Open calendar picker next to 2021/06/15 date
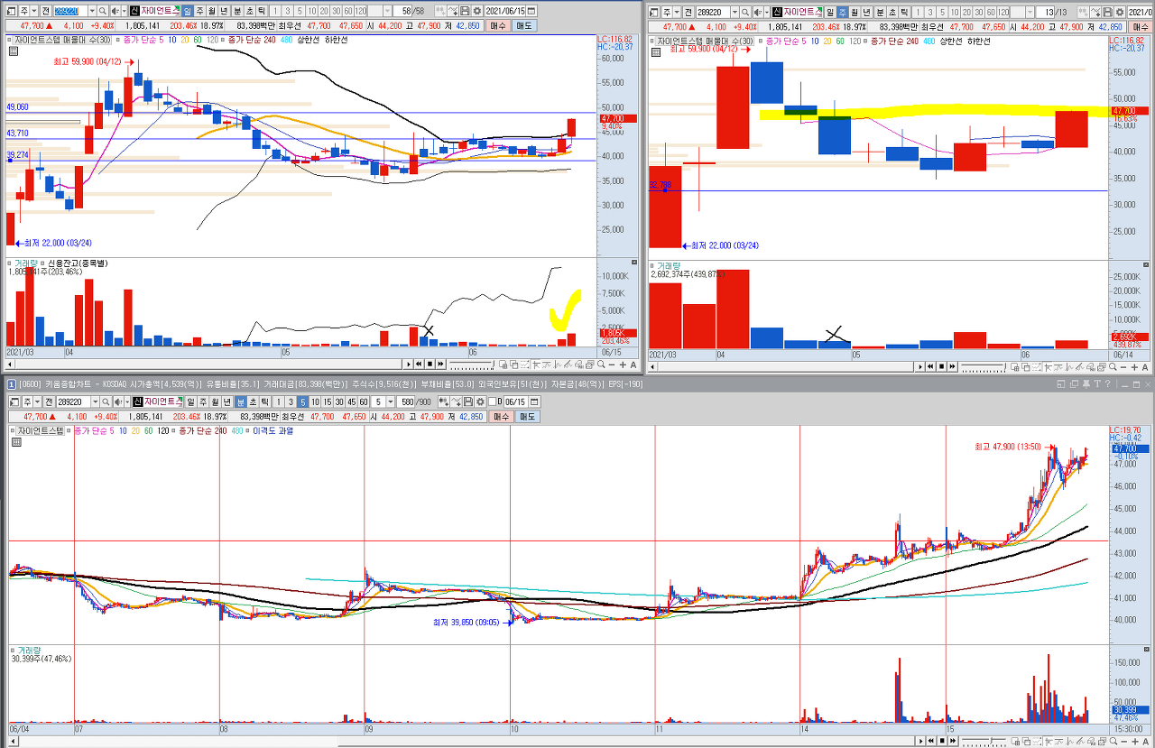Image resolution: width=1155 pixels, height=748 pixels. (x=531, y=11)
